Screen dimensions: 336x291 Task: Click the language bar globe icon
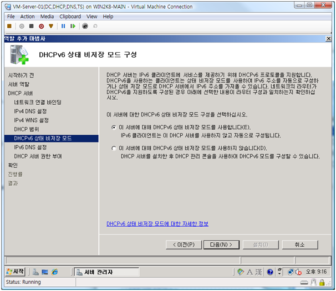tap(241, 272)
